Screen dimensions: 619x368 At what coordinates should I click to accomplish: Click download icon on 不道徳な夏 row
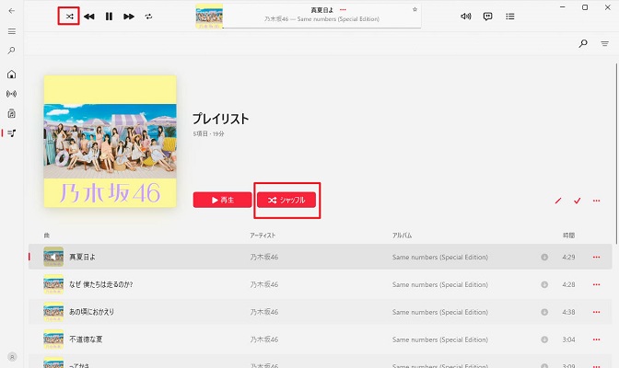click(544, 340)
